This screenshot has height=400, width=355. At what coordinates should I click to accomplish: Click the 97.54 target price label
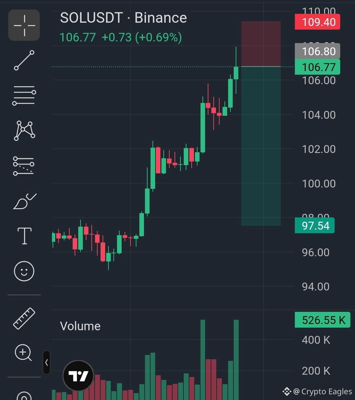click(x=315, y=226)
